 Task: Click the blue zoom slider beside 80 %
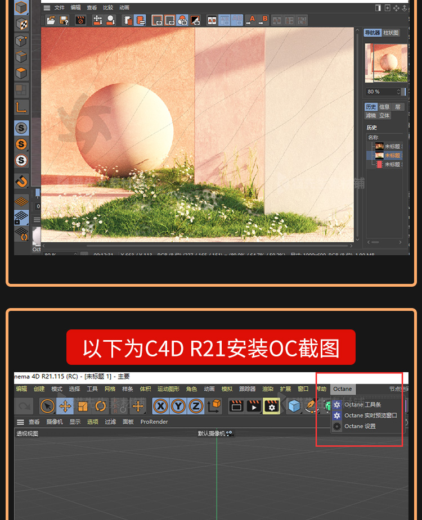click(404, 92)
